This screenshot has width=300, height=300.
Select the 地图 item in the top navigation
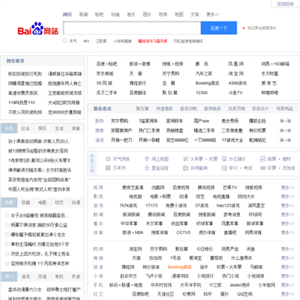(x=179, y=14)
